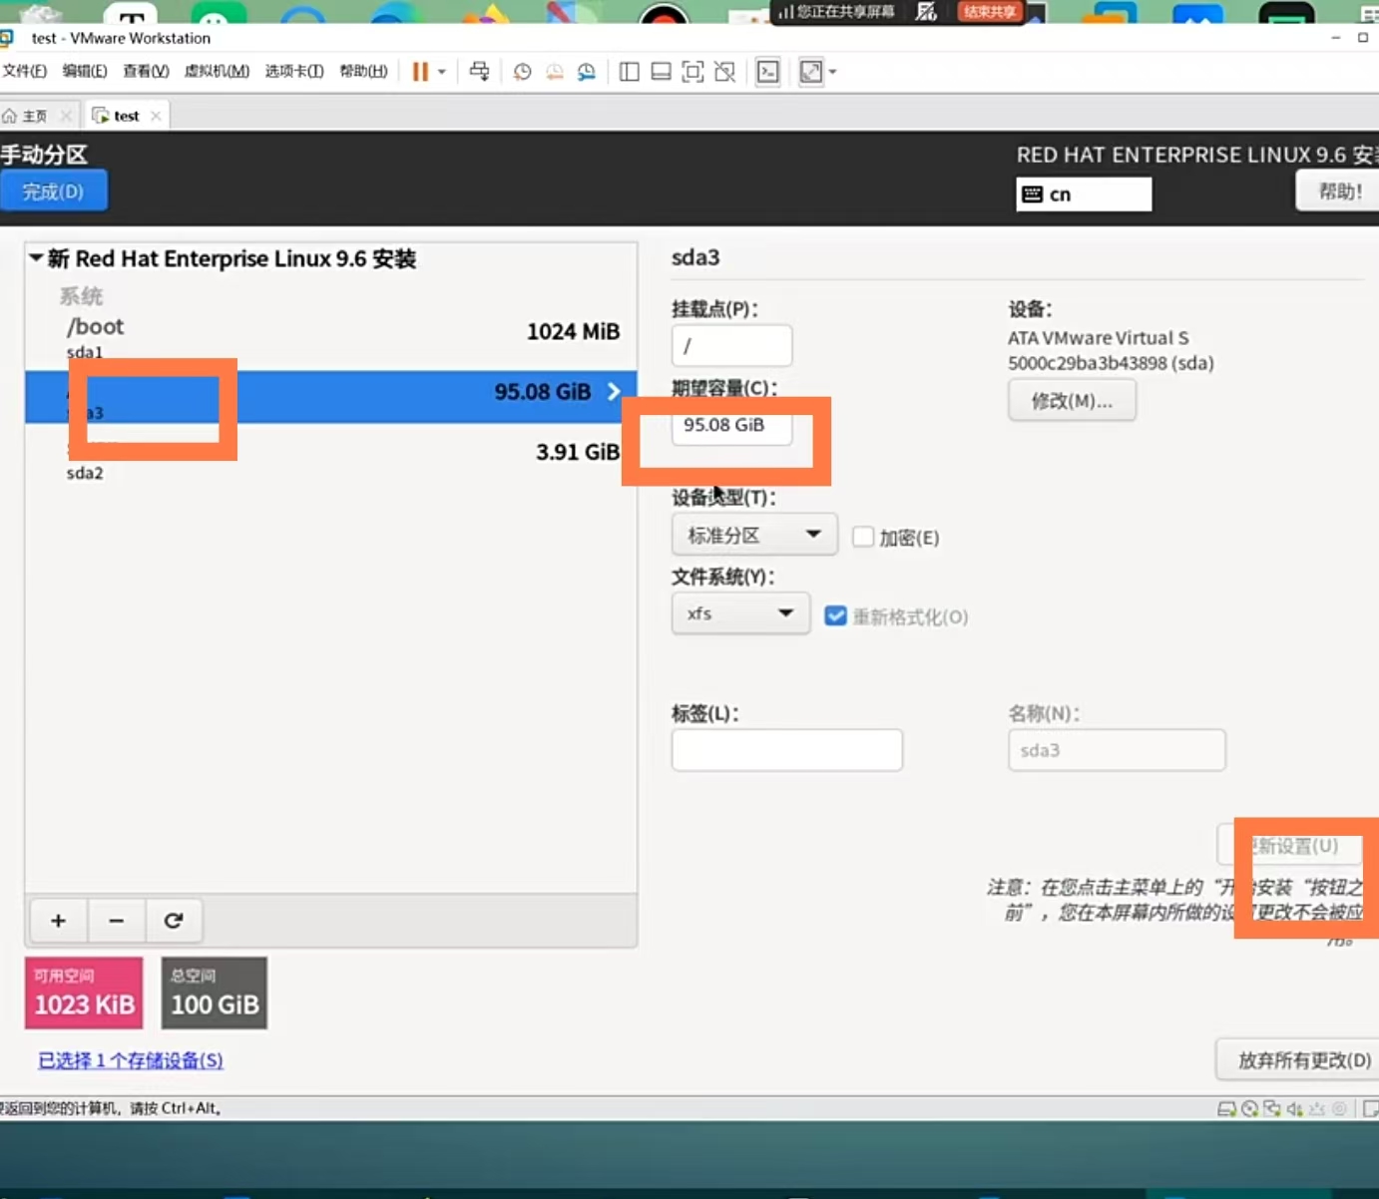Click the 名称(N) sda3 name field

click(x=1117, y=750)
